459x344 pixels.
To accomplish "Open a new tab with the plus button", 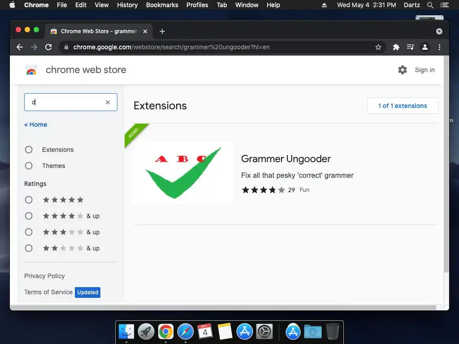I will point(162,31).
